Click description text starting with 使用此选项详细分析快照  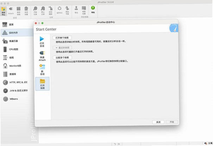(91, 42)
